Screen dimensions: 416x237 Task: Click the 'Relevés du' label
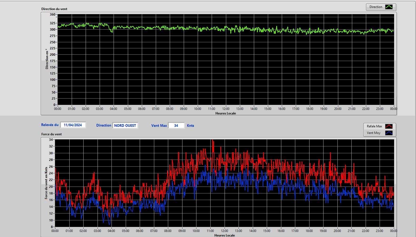click(50, 125)
